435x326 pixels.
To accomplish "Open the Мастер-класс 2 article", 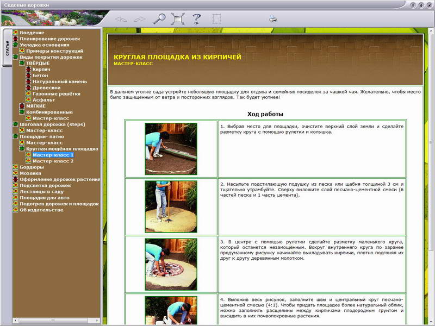I will (53, 161).
